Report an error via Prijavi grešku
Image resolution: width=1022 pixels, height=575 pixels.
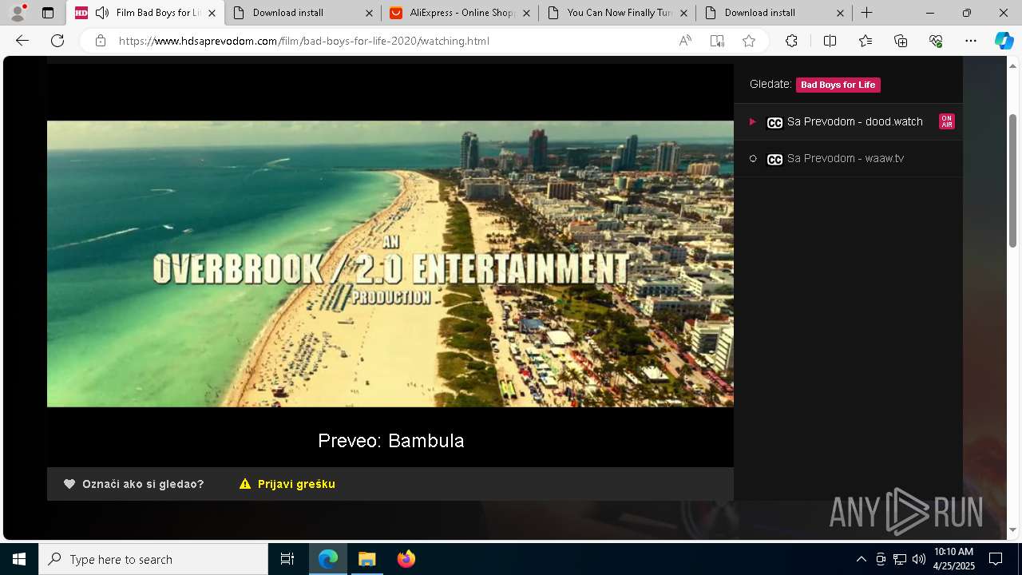(x=287, y=484)
